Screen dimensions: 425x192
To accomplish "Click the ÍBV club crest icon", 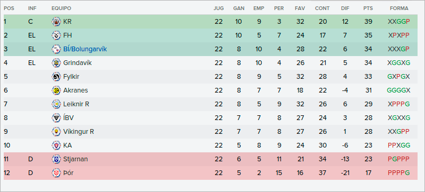I will [56, 118].
